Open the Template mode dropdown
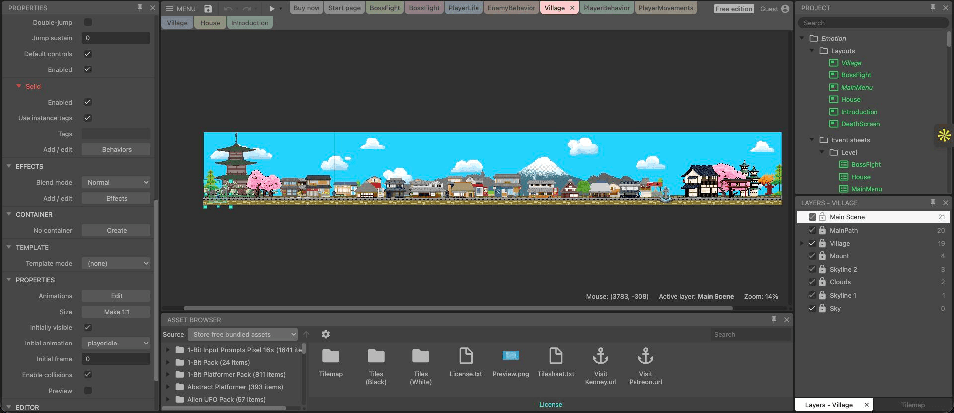The image size is (954, 413). coord(116,263)
